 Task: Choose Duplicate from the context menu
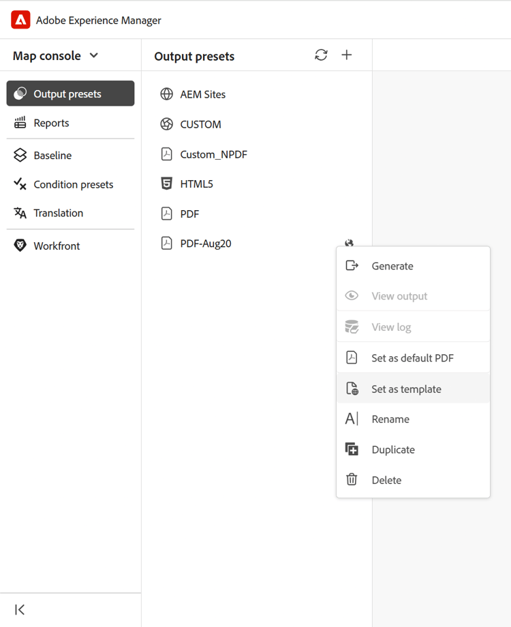coord(413,450)
